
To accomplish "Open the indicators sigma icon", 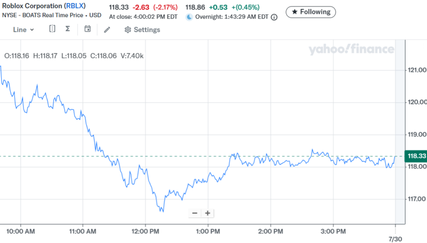I will tap(68, 29).
